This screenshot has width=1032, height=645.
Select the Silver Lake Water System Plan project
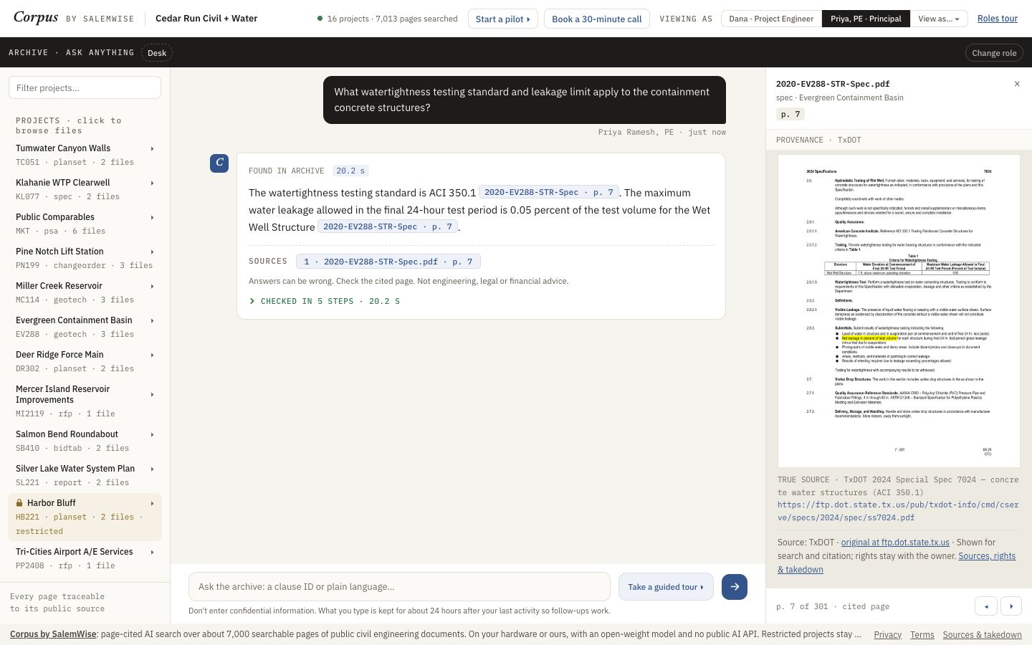point(85,475)
